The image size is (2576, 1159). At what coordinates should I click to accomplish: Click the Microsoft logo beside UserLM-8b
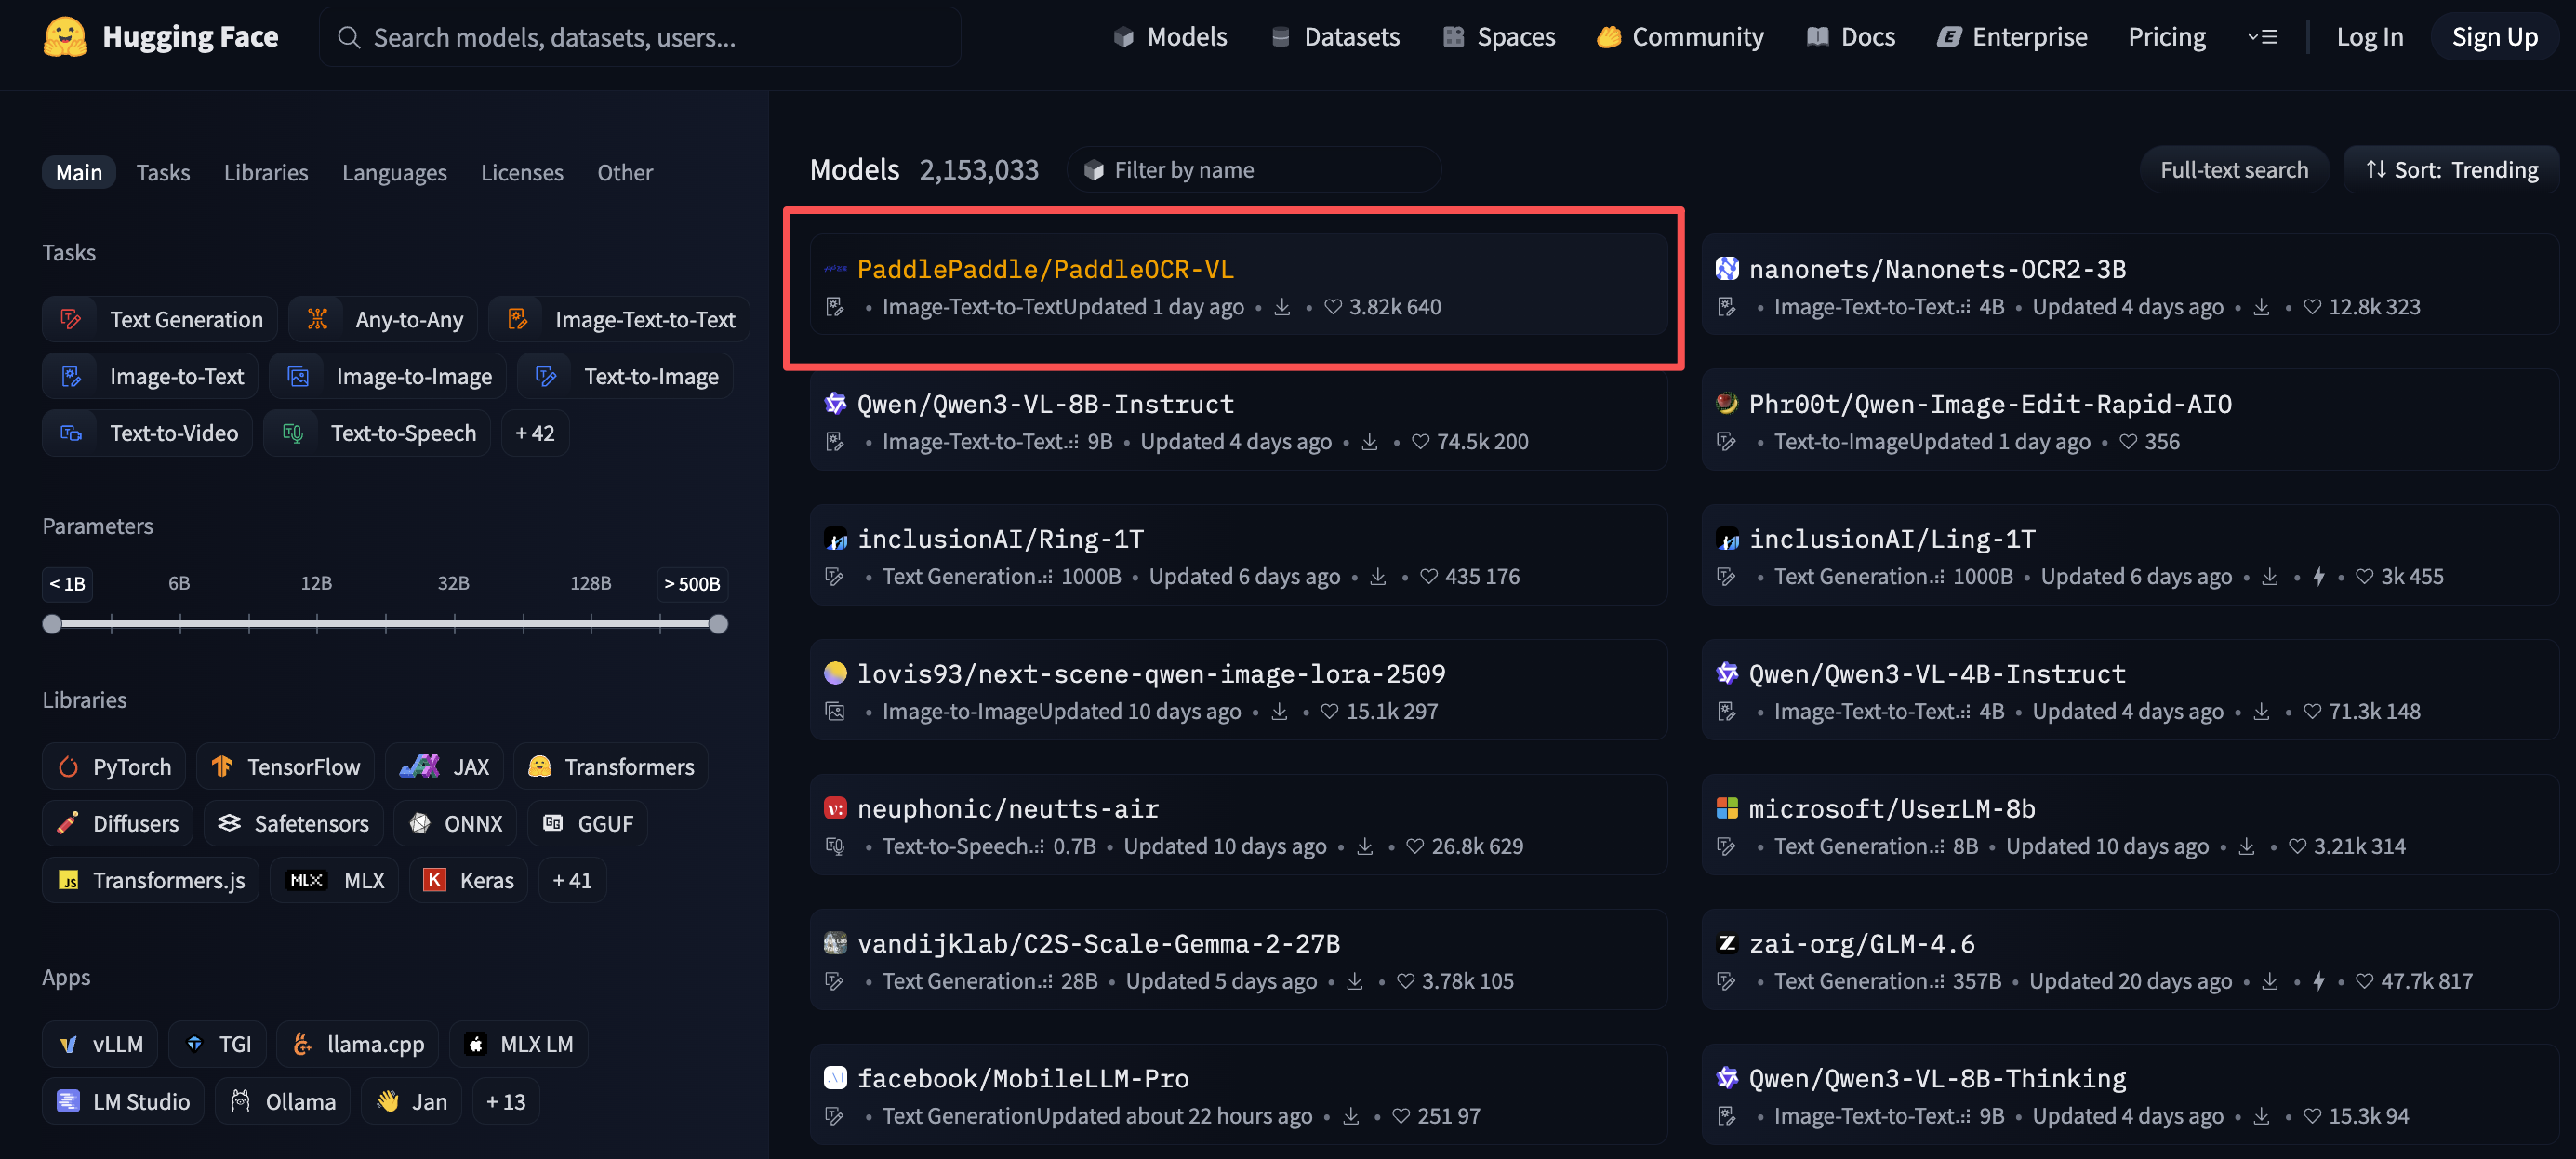click(1727, 808)
